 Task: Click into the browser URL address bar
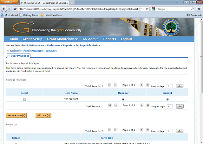78,9
